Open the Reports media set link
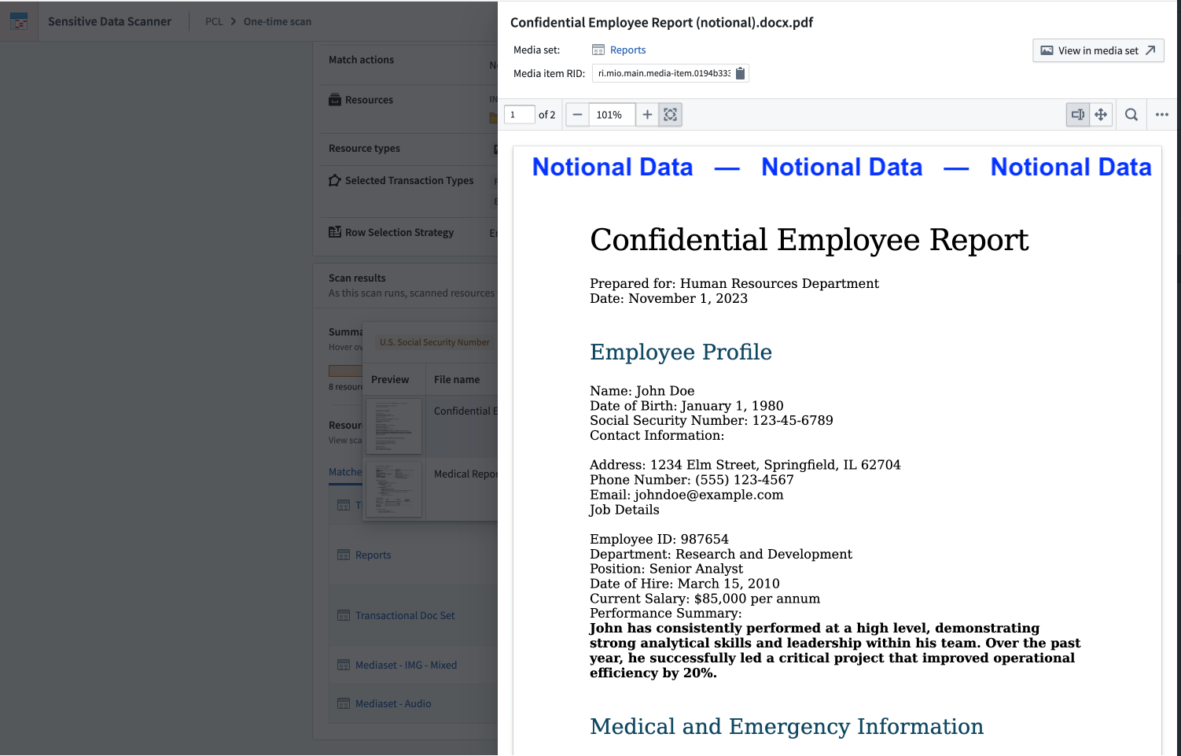The width and height of the screenshot is (1181, 756). pyautogui.click(x=627, y=50)
